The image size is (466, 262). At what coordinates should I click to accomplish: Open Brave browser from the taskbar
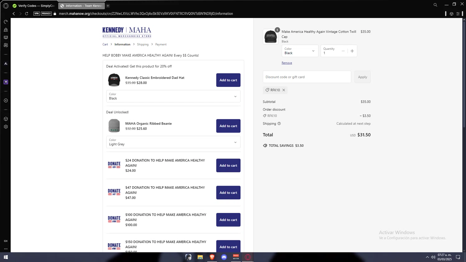point(212,257)
